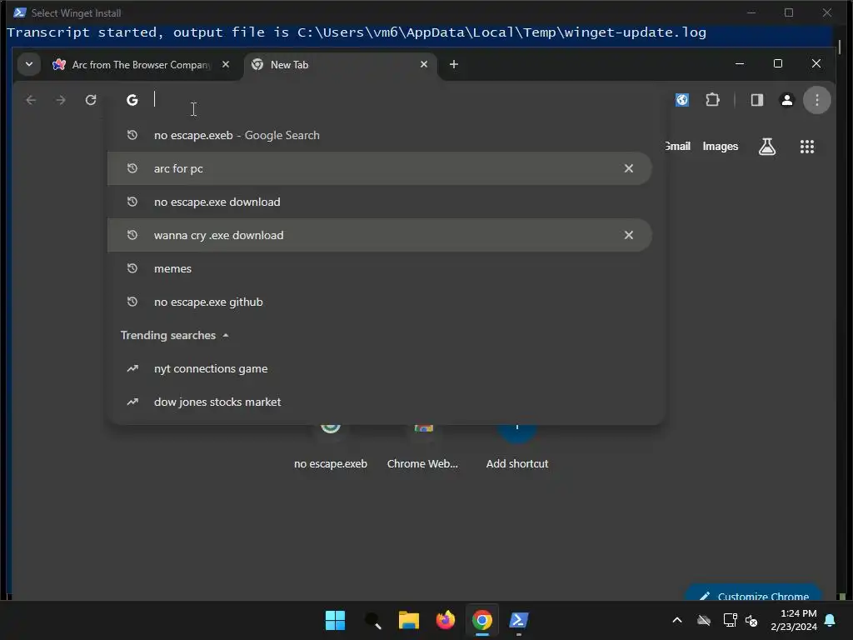The image size is (853, 640).
Task: Select the New Tab tab
Action: (x=340, y=65)
